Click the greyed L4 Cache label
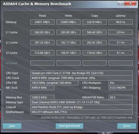This screenshot has height=134, width=139. pyautogui.click(x=12, y=63)
